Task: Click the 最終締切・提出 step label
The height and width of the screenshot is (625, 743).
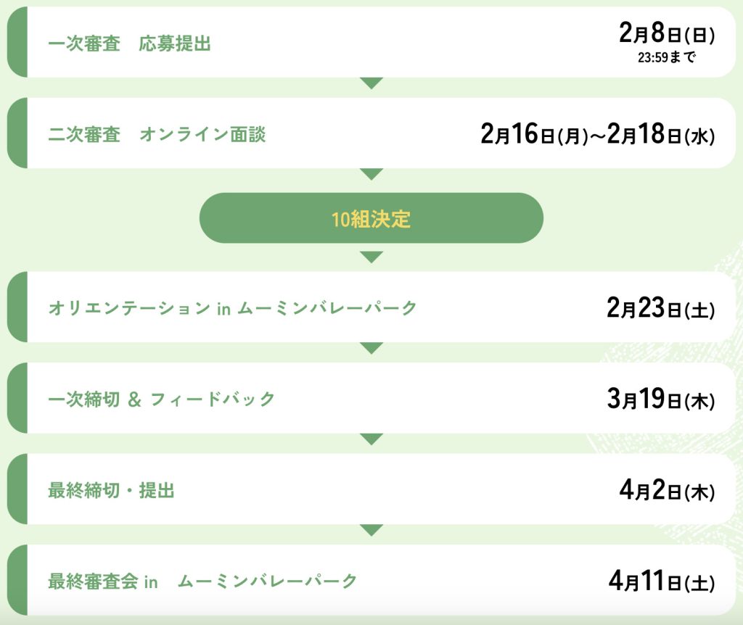Action: (x=111, y=491)
